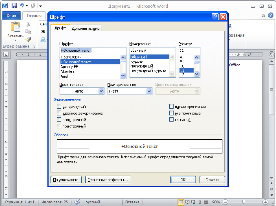Check the надстрочный checkbox
This screenshot has height=206, width=276.
click(x=59, y=120)
